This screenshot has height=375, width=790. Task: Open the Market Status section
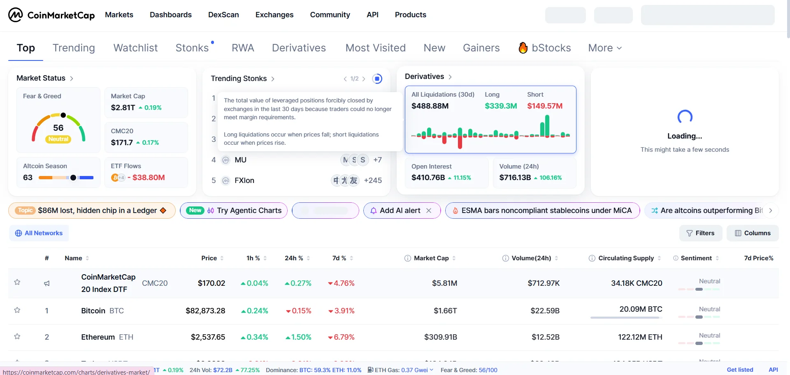point(45,78)
